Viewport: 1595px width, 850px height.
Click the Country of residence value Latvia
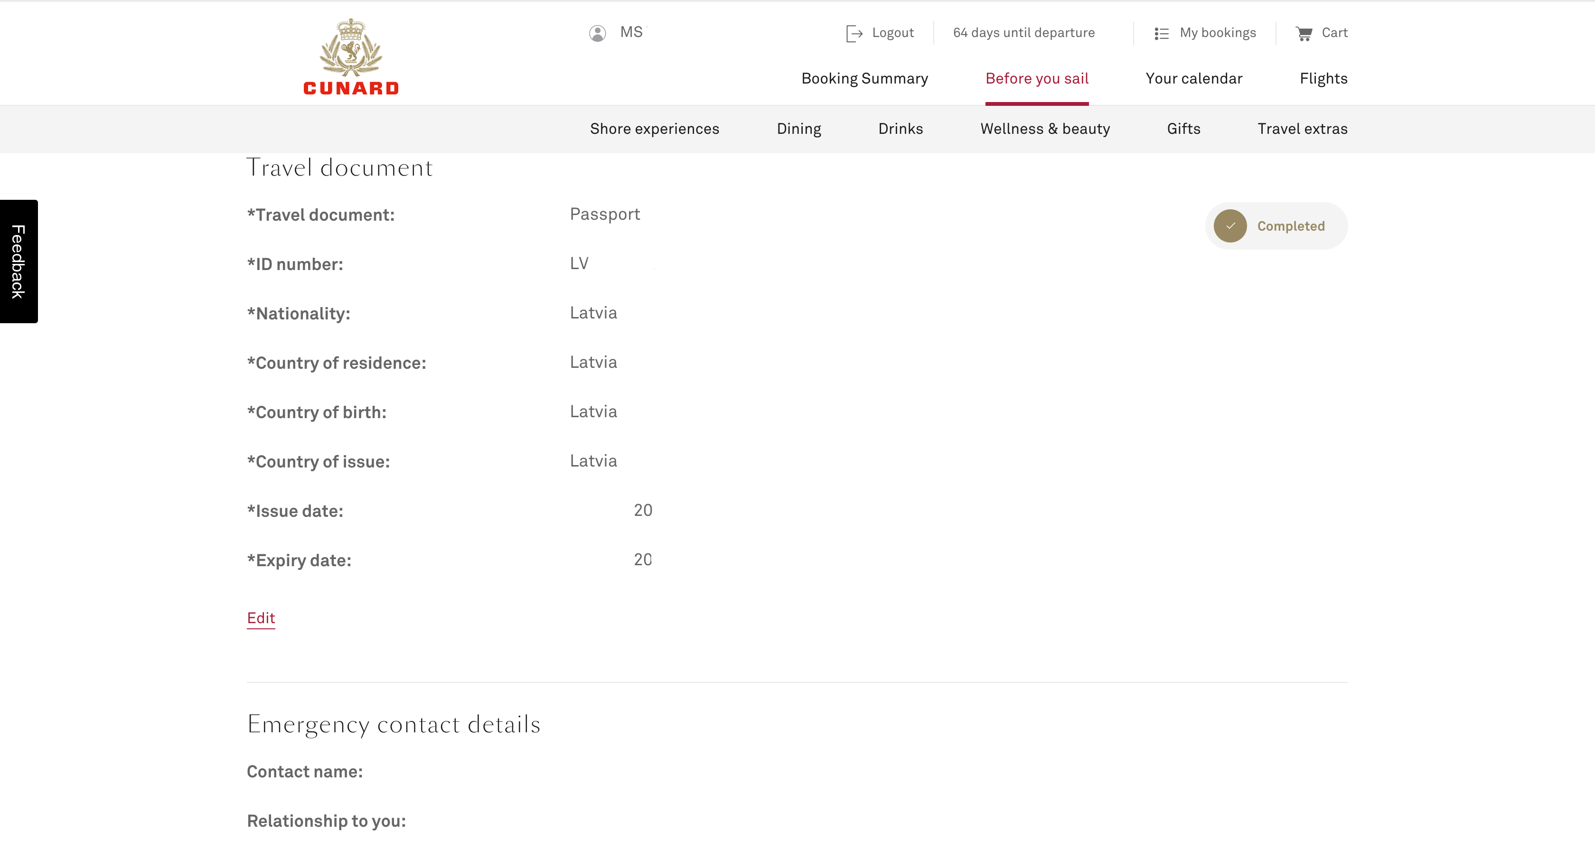tap(593, 362)
